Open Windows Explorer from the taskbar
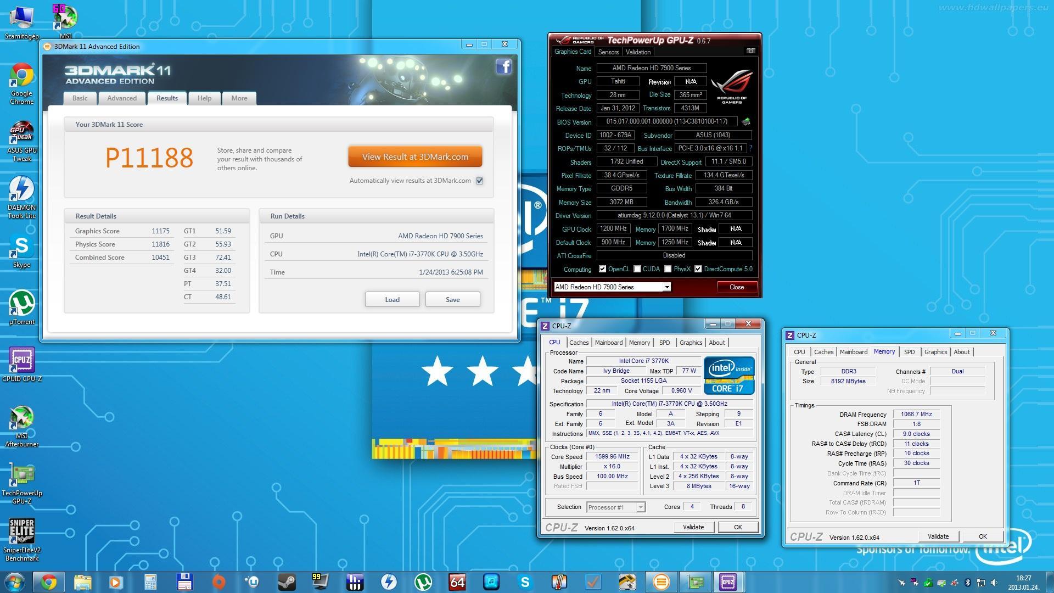 [x=82, y=582]
